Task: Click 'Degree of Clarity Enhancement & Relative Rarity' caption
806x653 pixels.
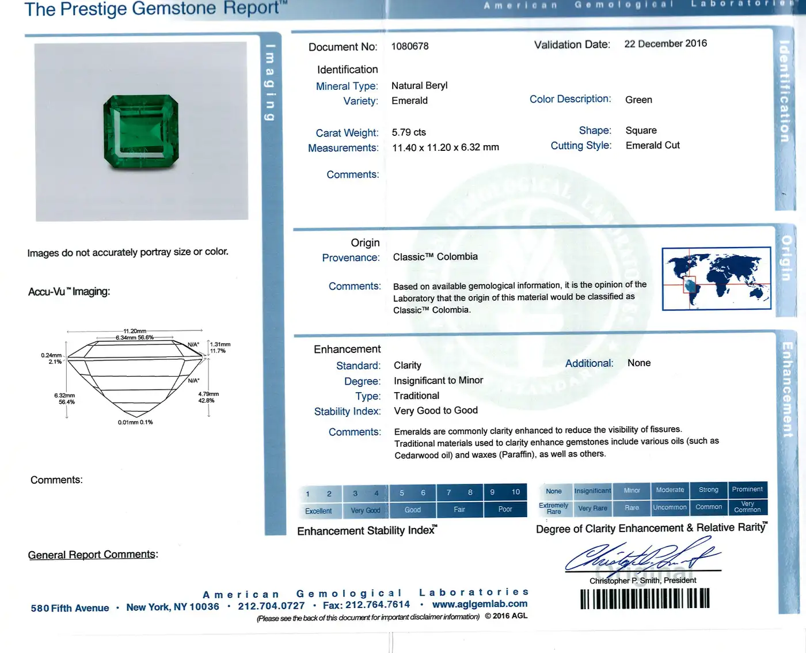Action: [652, 528]
